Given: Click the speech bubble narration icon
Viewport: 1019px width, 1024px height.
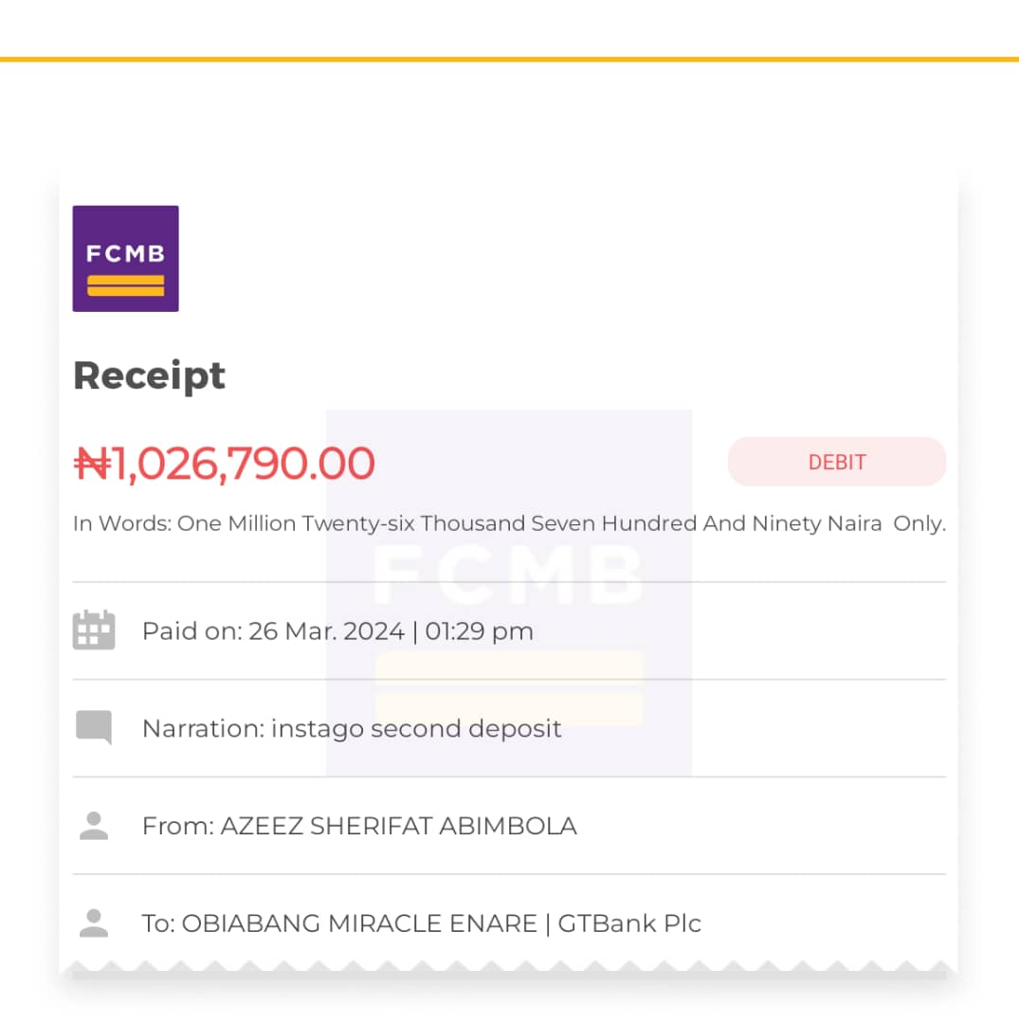Looking at the screenshot, I should [x=94, y=727].
